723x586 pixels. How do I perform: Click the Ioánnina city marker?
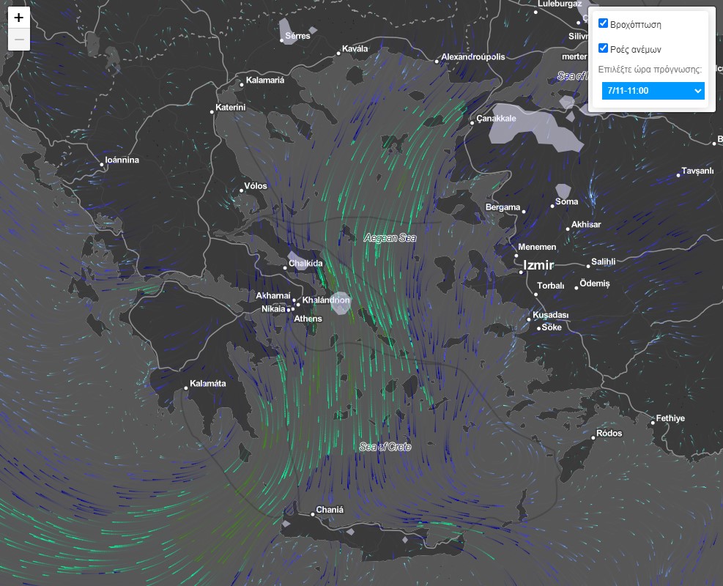coord(102,165)
